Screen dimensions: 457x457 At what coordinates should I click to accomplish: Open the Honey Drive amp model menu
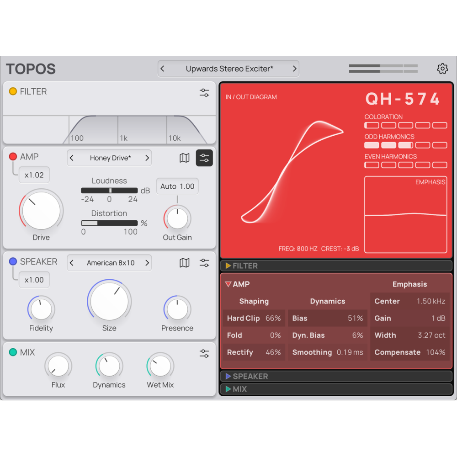click(x=110, y=158)
